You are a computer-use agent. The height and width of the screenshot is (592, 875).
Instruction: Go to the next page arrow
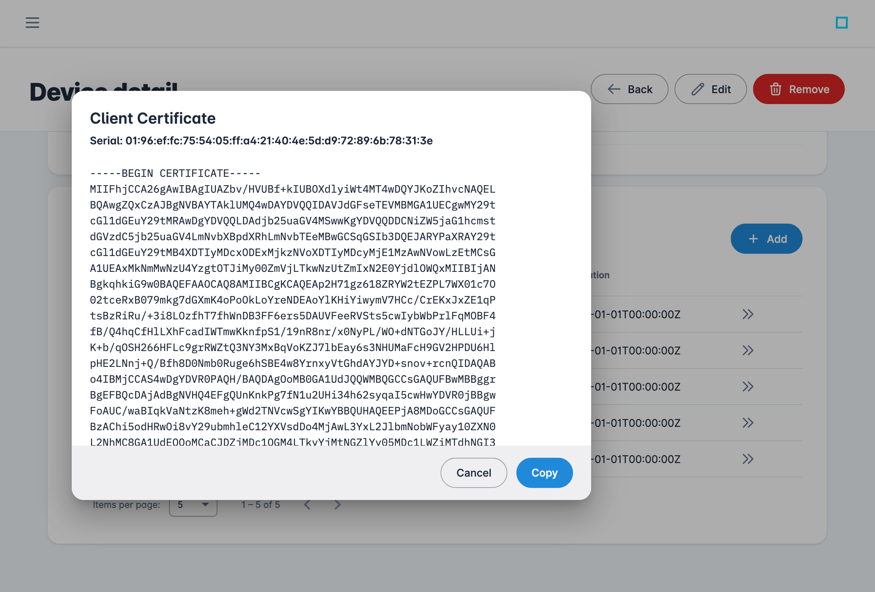(x=337, y=505)
